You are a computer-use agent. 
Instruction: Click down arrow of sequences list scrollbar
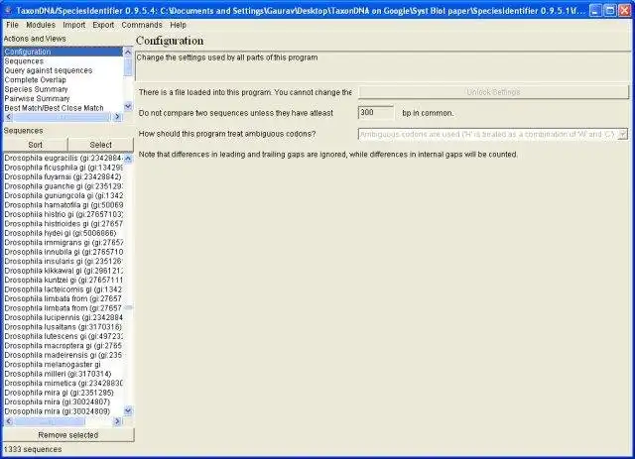[128, 410]
